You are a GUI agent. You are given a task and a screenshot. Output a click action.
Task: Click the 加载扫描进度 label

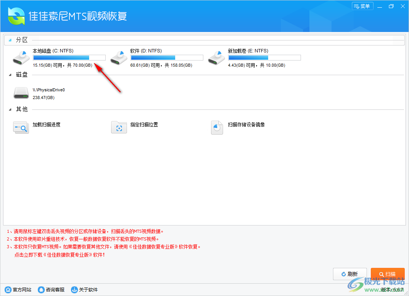click(46, 124)
